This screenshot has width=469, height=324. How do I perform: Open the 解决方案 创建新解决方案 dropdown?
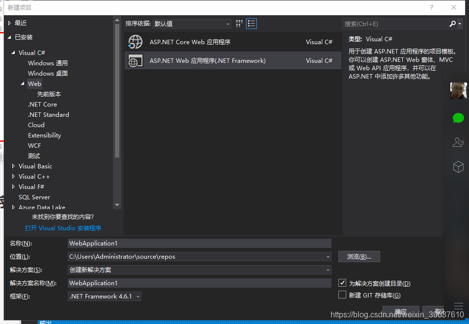click(199, 270)
